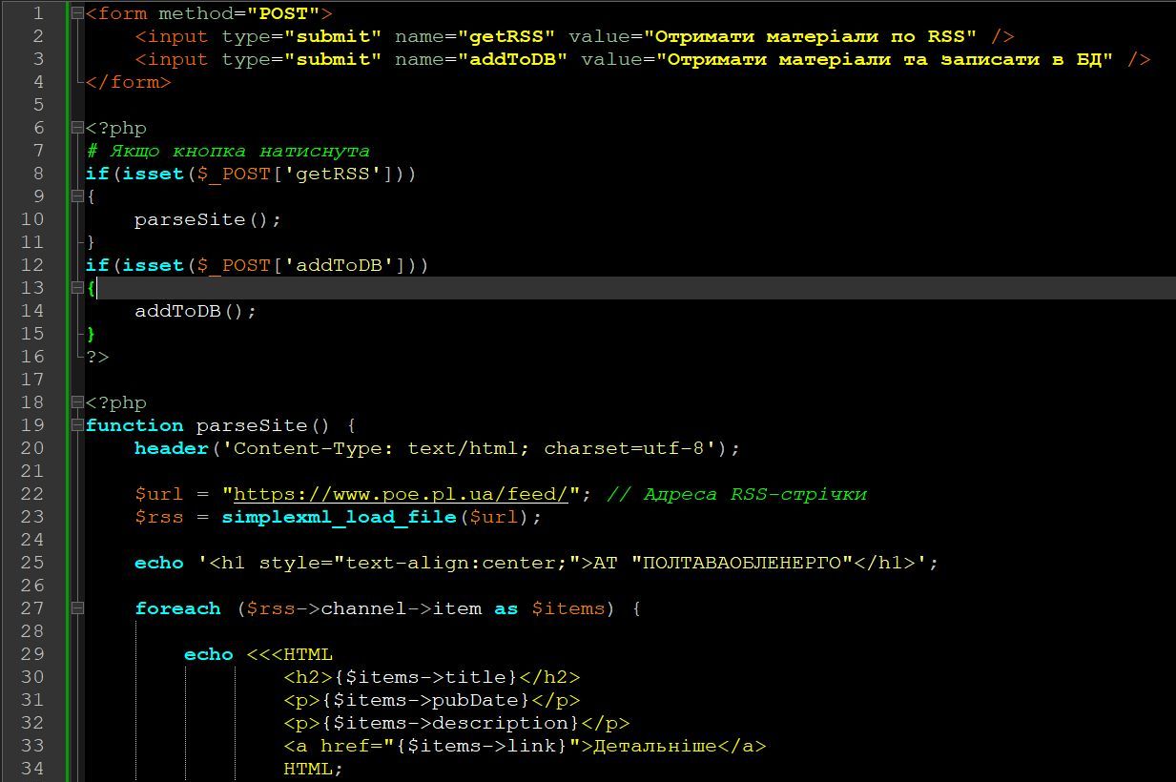Viewport: 1176px width, 782px height.
Task: Click echo <<<HTML heredoc opener on line 29
Action: 258,654
